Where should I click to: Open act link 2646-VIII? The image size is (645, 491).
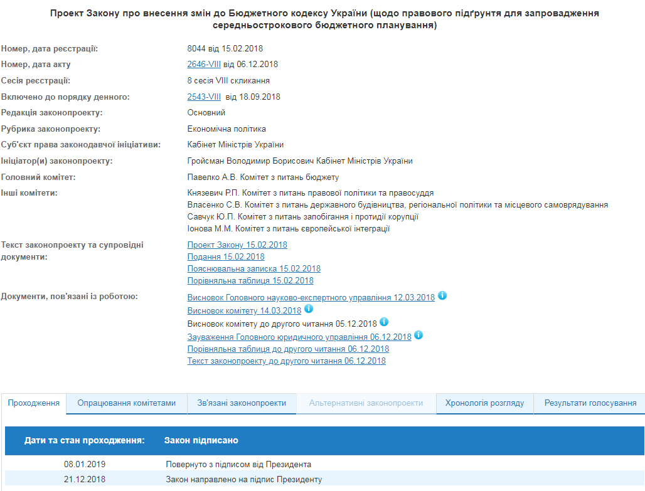point(204,65)
